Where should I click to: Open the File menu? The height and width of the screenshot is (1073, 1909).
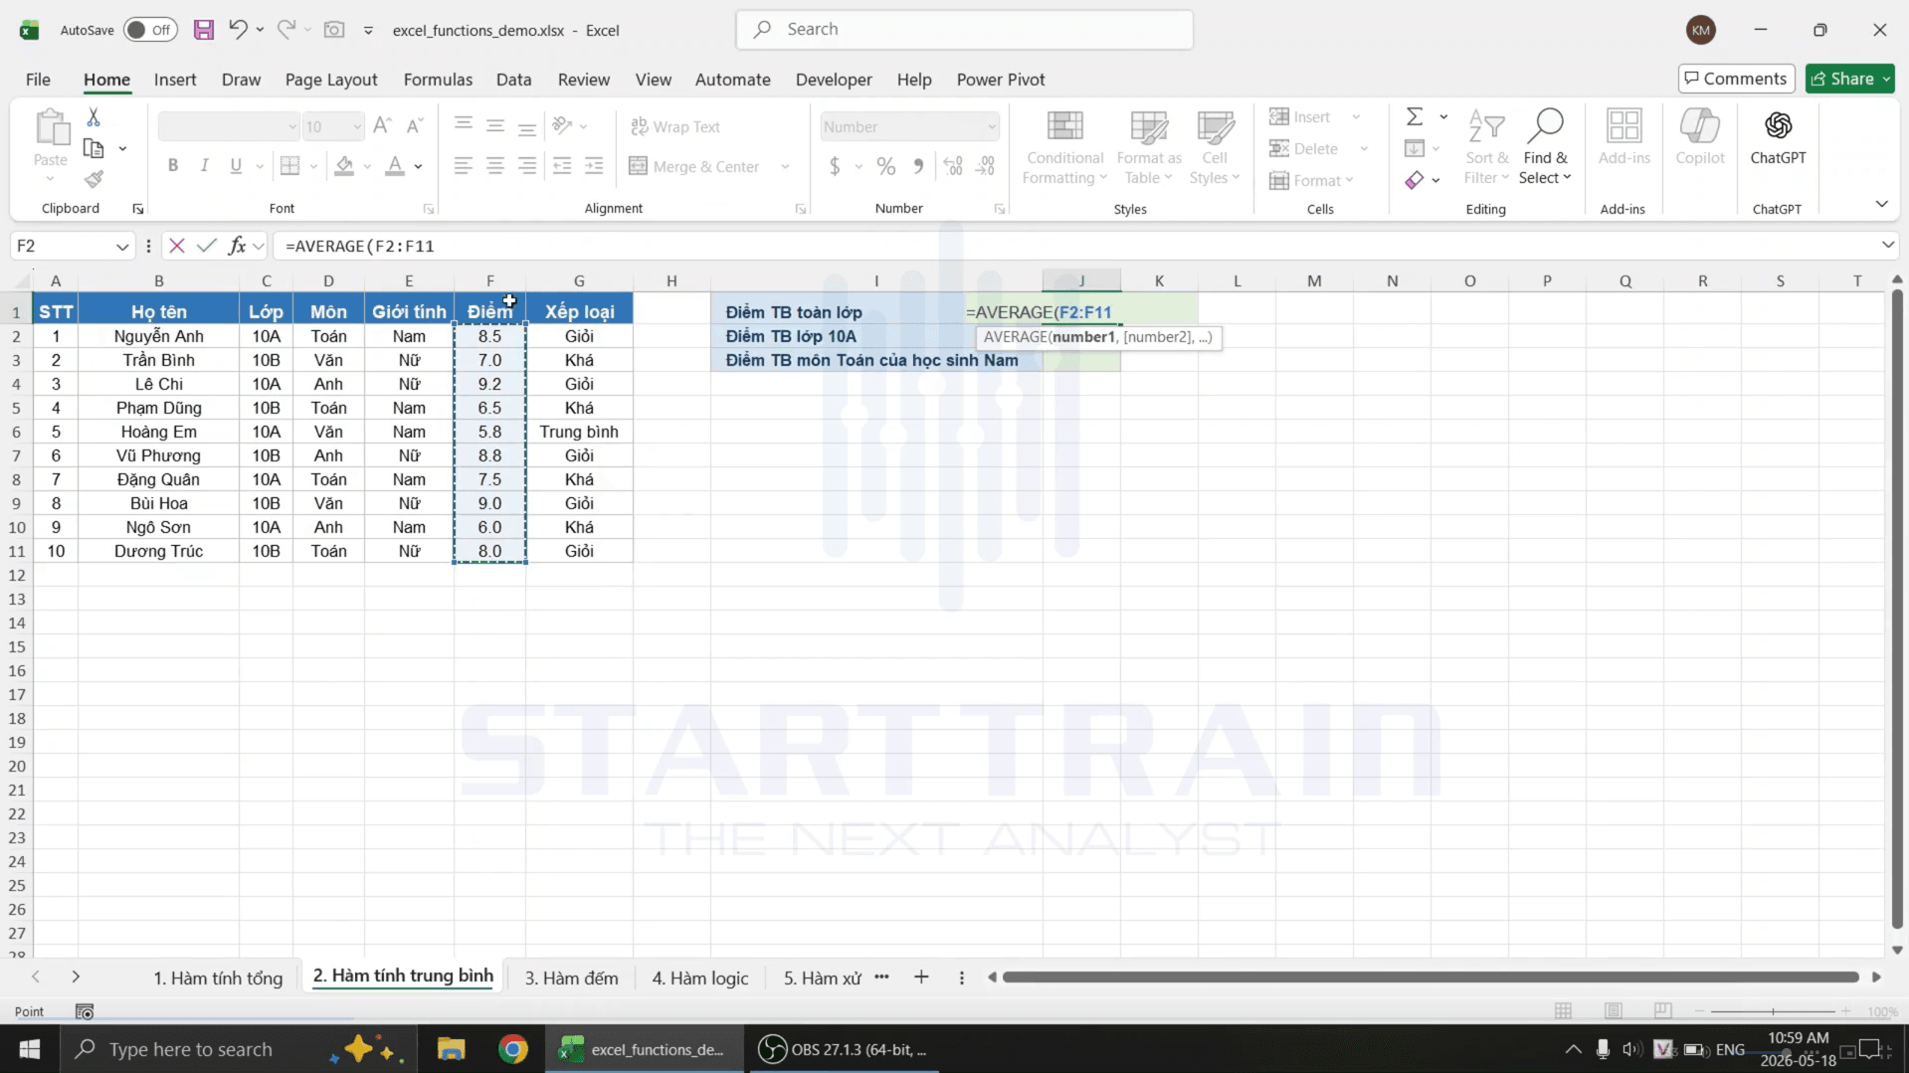(x=38, y=80)
